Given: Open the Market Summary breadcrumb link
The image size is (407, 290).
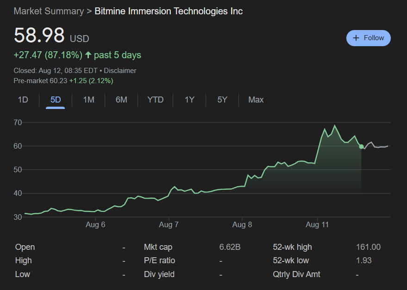Looking at the screenshot, I should pos(49,11).
